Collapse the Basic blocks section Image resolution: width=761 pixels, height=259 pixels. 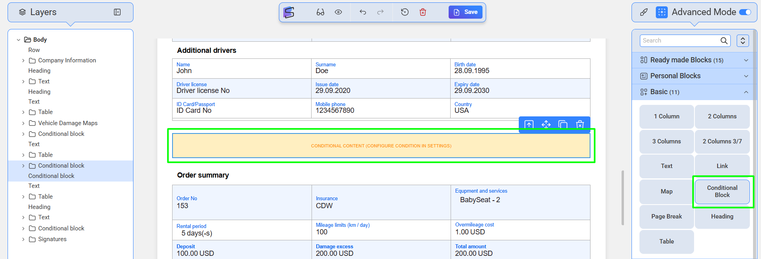[746, 92]
